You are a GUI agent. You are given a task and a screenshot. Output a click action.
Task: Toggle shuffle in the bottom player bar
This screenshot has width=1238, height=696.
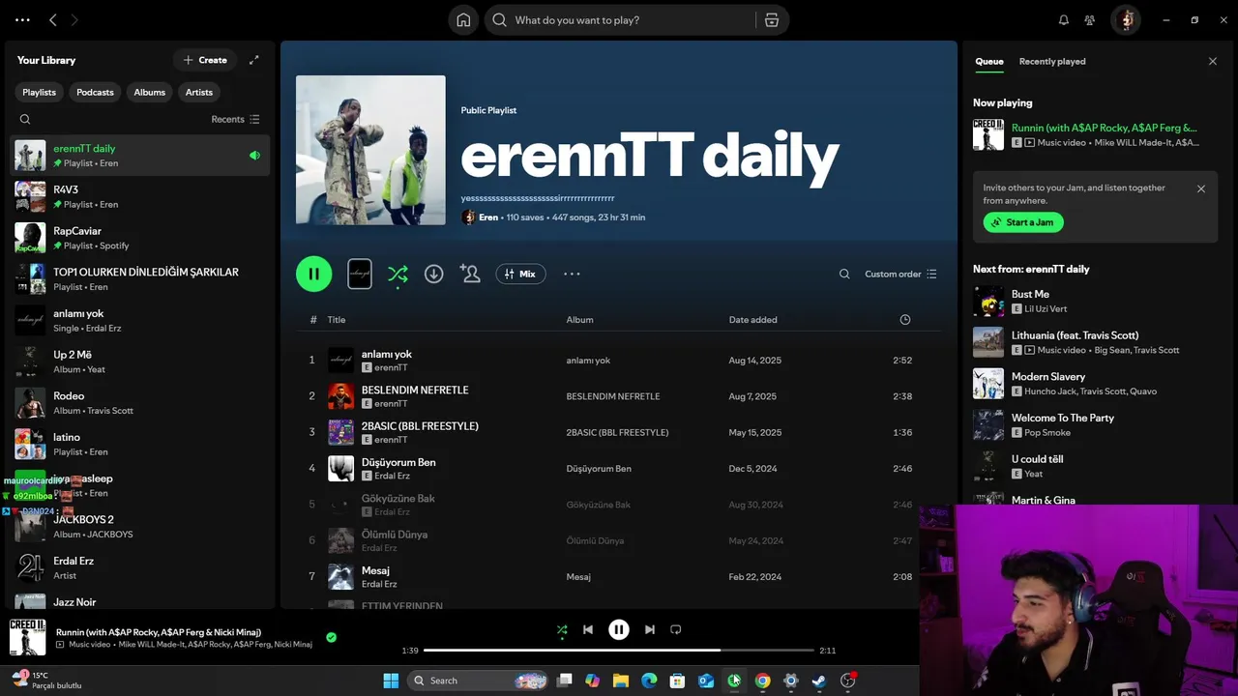(x=562, y=630)
